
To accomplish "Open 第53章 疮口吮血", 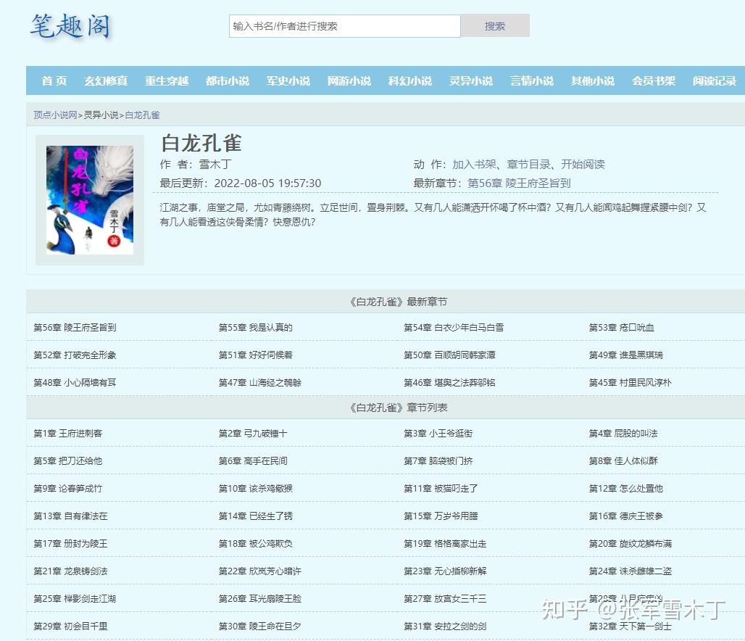I will pos(622,328).
